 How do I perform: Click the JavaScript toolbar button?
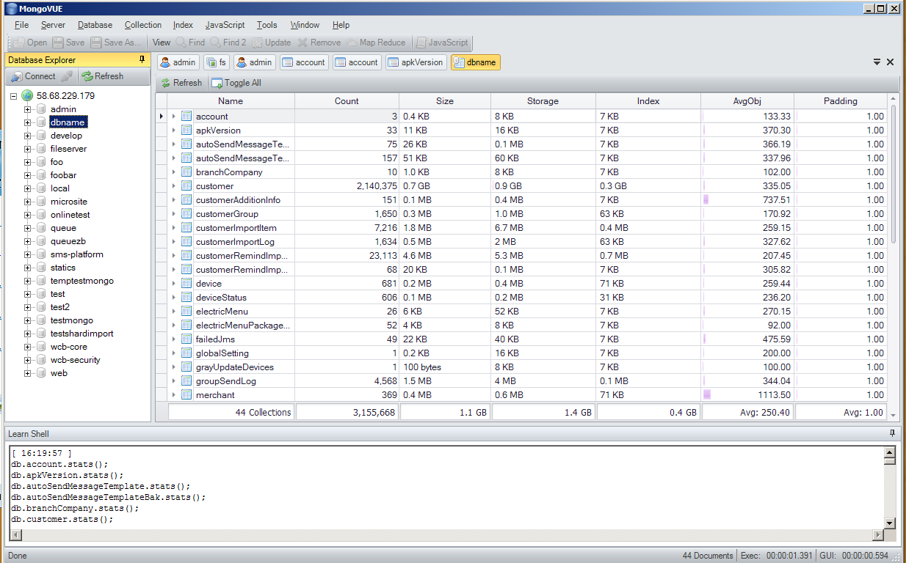(442, 43)
